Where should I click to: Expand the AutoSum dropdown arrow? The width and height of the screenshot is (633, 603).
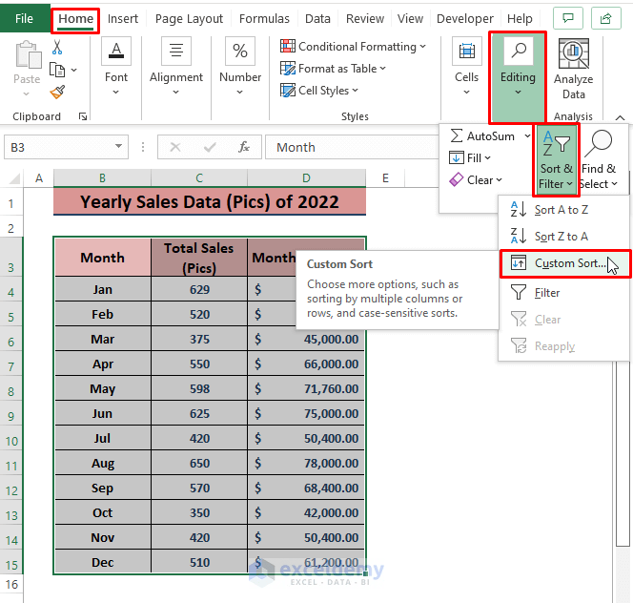coord(527,135)
